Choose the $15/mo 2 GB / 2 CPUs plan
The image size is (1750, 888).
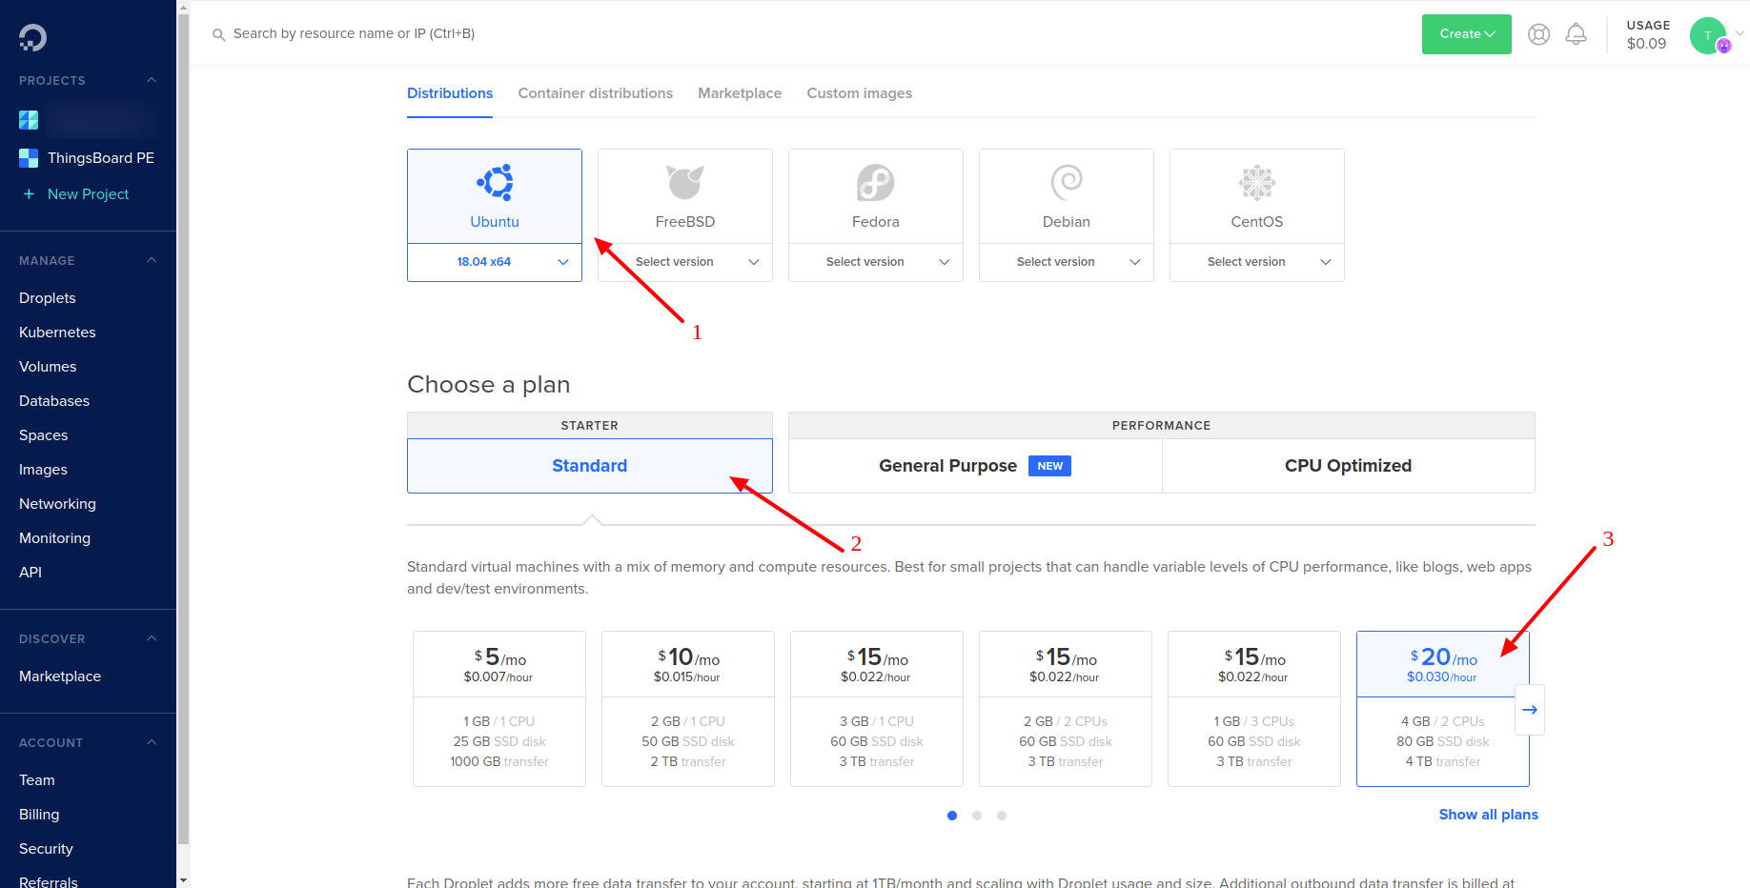click(x=1066, y=709)
